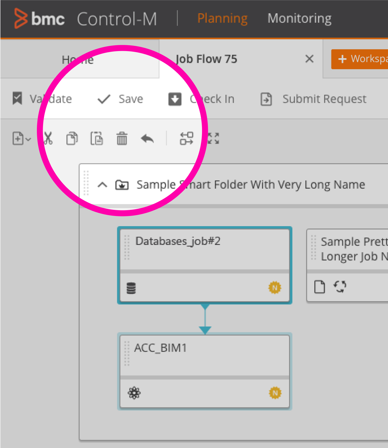Screen dimensions: 388x448
Task: Collapse the Sample Smart Folder
Action: click(102, 185)
